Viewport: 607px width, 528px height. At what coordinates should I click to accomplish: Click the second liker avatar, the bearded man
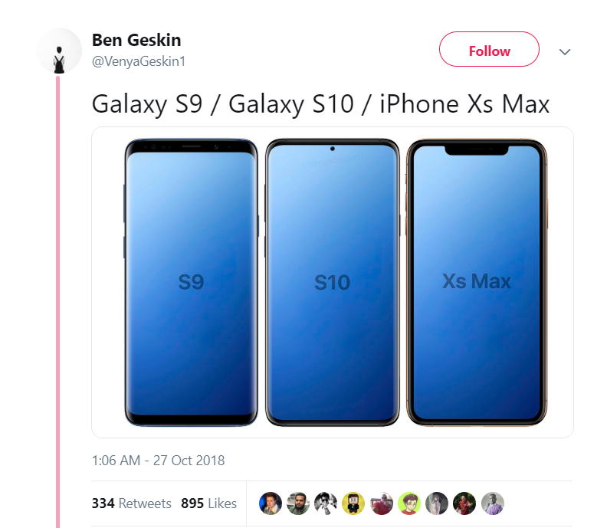point(298,503)
